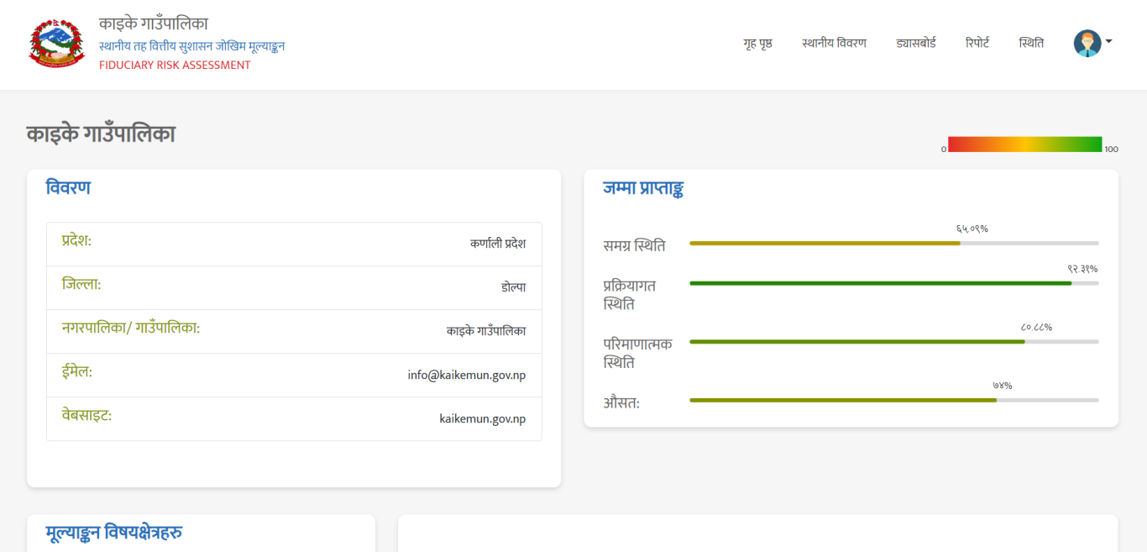The height and width of the screenshot is (552, 1147).
Task: Click the काइके गाउँपालिका municipality value in the details table
Action: pos(486,331)
